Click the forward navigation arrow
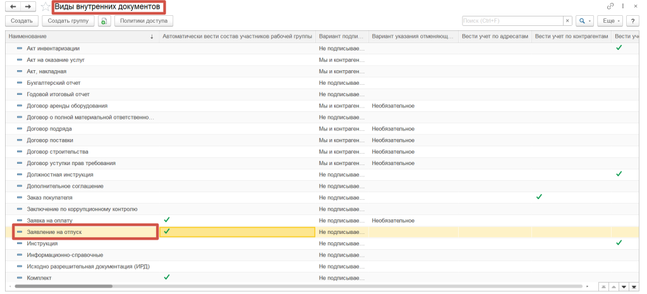Viewport: 647px width, 294px height. pyautogui.click(x=29, y=6)
